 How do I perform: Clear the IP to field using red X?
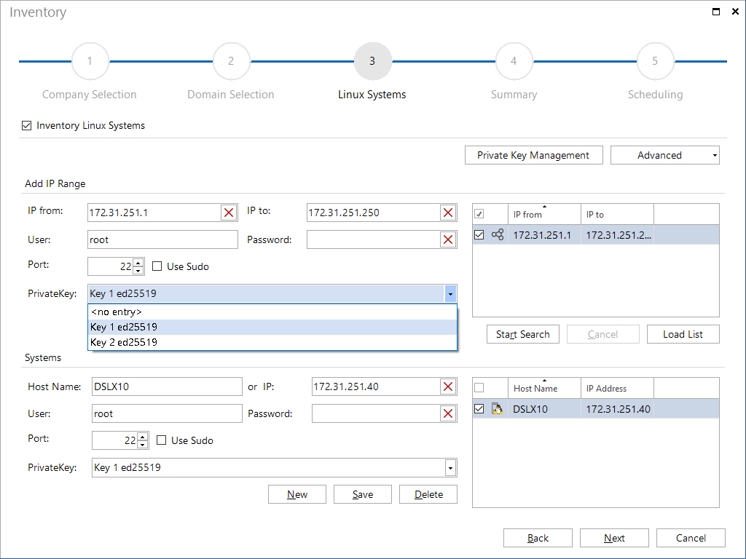(449, 212)
